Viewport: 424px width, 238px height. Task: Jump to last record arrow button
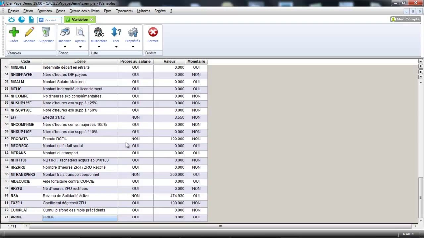tap(421, 77)
